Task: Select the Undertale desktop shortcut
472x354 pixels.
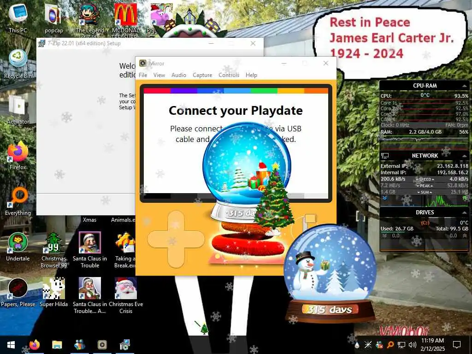Action: 18,247
